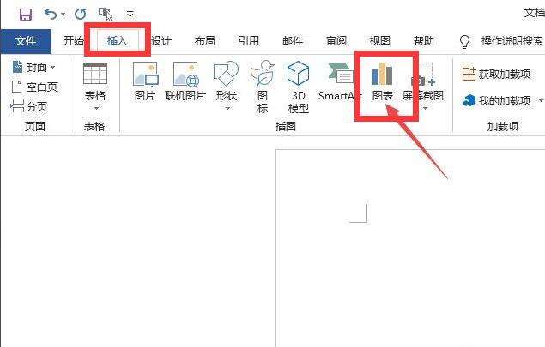545x347 pixels.
Task: Open 联机图片 online pictures
Action: [x=185, y=81]
